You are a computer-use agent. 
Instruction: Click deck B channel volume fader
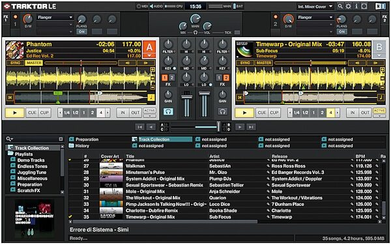coord(204,93)
